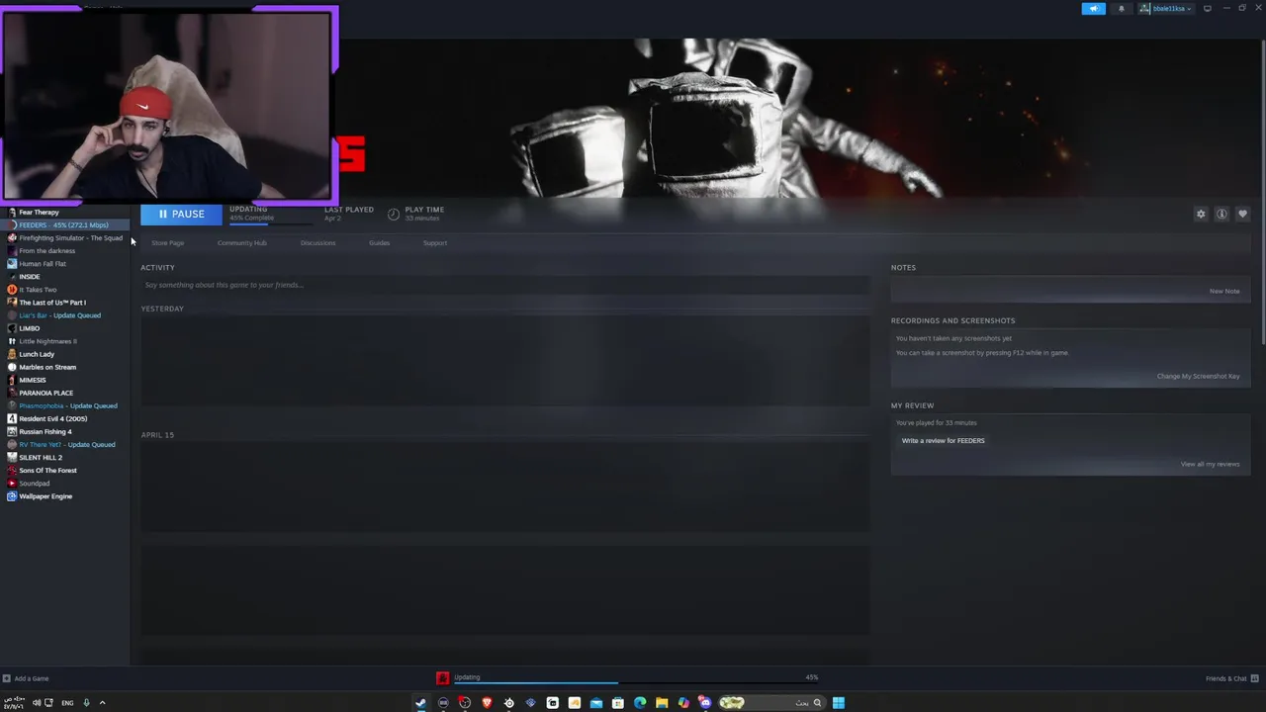Select FEEDERS - 45% in library
This screenshot has height=712, width=1266.
[64, 224]
